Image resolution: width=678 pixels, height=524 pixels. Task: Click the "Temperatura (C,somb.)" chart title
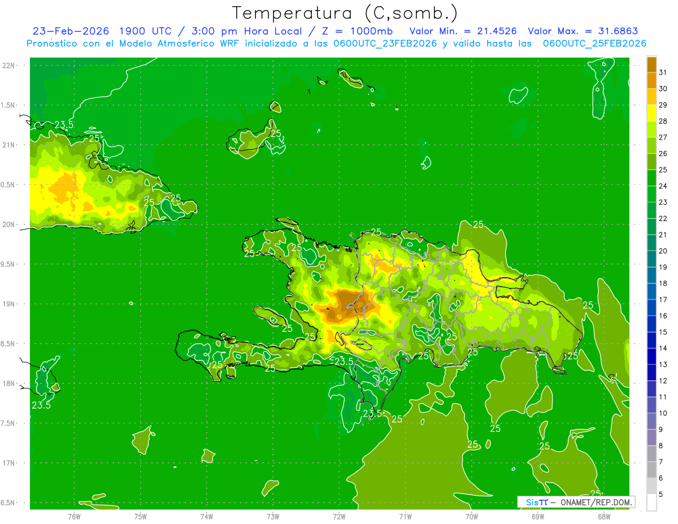(x=345, y=13)
